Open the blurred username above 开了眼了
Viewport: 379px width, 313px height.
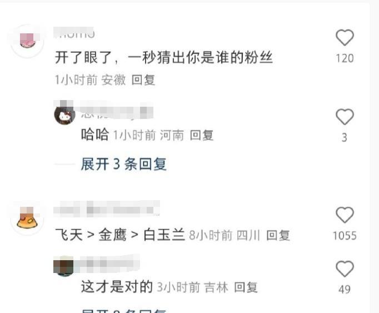[x=74, y=33]
